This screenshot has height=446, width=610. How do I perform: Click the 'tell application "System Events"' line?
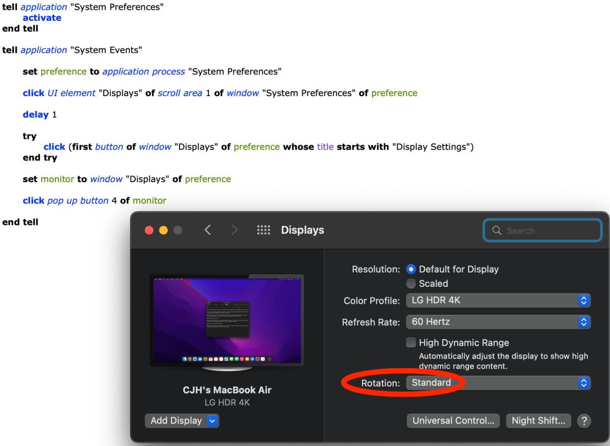[72, 50]
